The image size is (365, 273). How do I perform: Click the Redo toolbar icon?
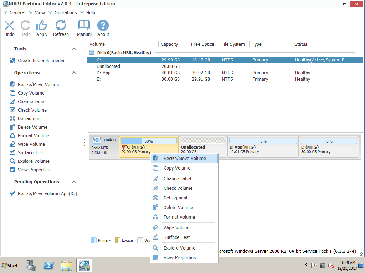click(x=25, y=25)
